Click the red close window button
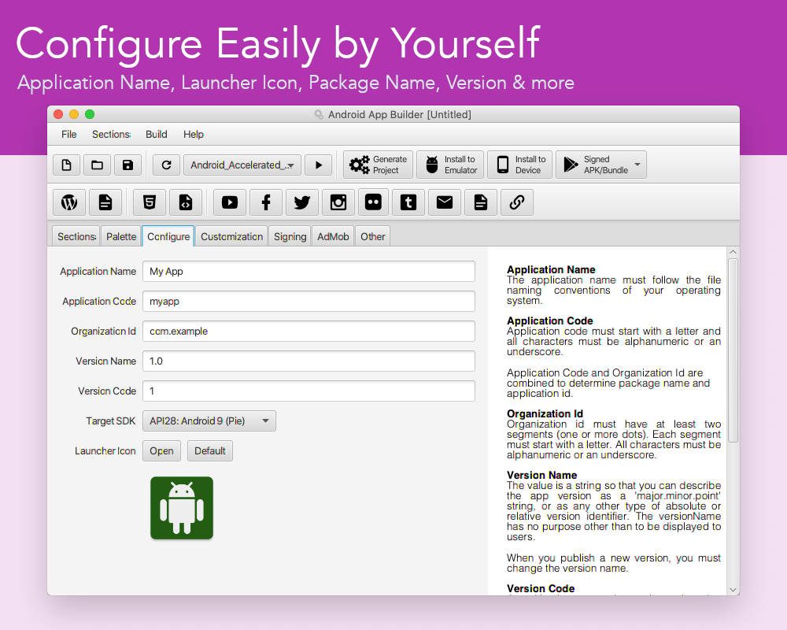 58,114
